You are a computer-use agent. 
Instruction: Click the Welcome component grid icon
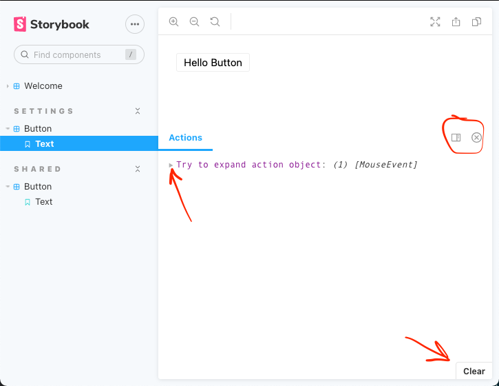click(17, 86)
